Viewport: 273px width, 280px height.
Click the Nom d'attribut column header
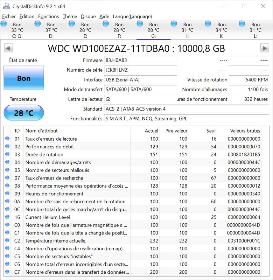(77, 131)
